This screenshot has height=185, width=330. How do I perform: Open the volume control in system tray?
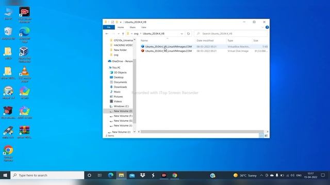coord(292,175)
